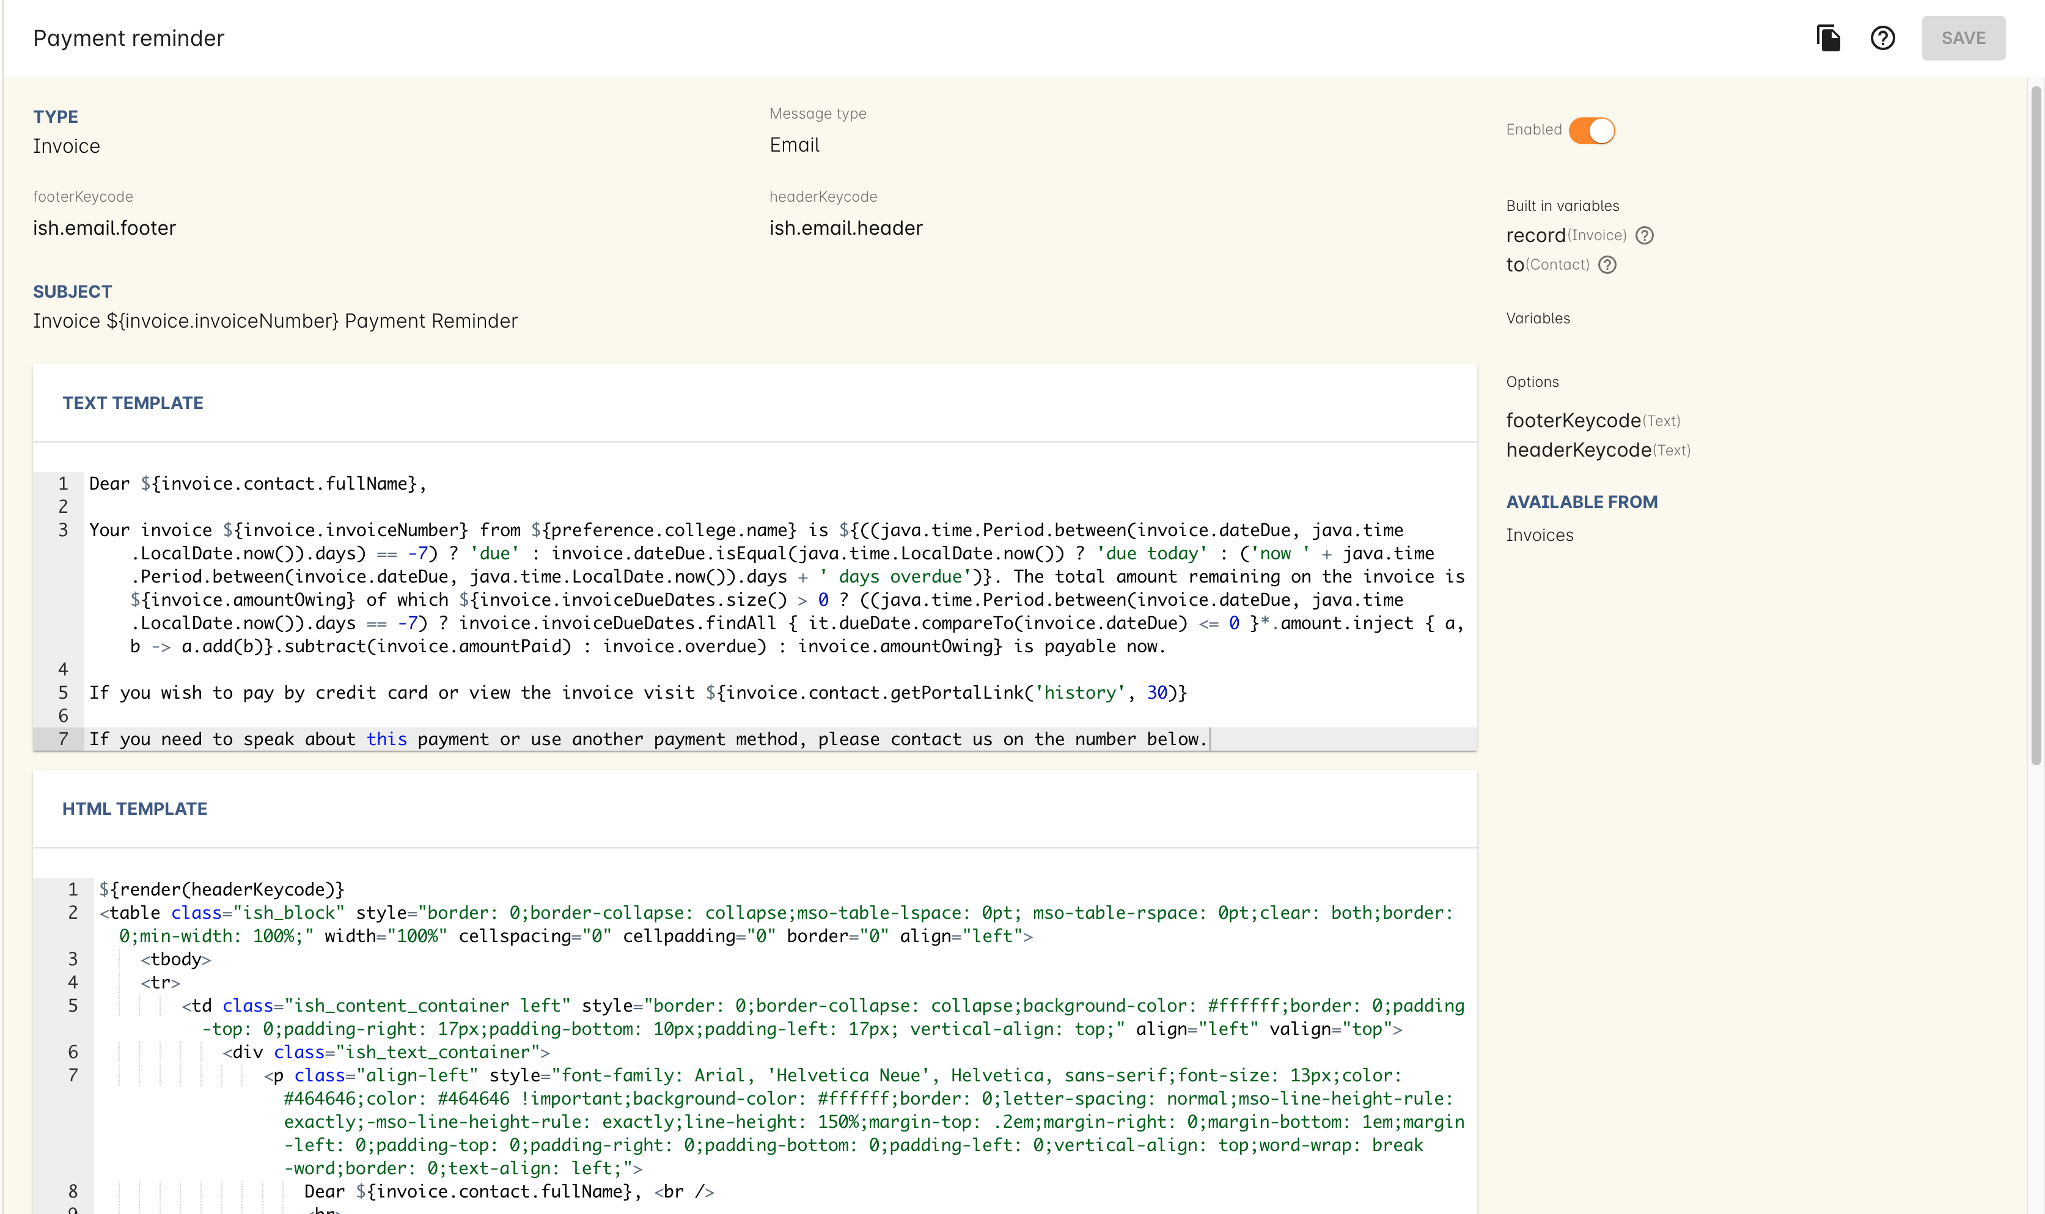2045x1214 pixels.
Task: Click the AVAILABLE FROM heading
Action: [x=1581, y=502]
